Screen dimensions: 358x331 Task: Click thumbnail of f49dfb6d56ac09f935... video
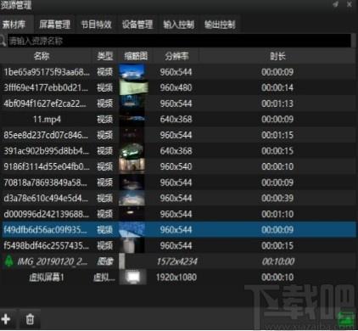click(x=132, y=230)
